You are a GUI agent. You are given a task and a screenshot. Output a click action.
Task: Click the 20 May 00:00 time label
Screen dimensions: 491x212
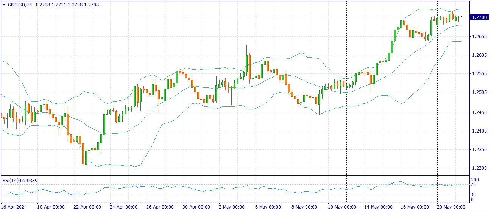point(451,207)
